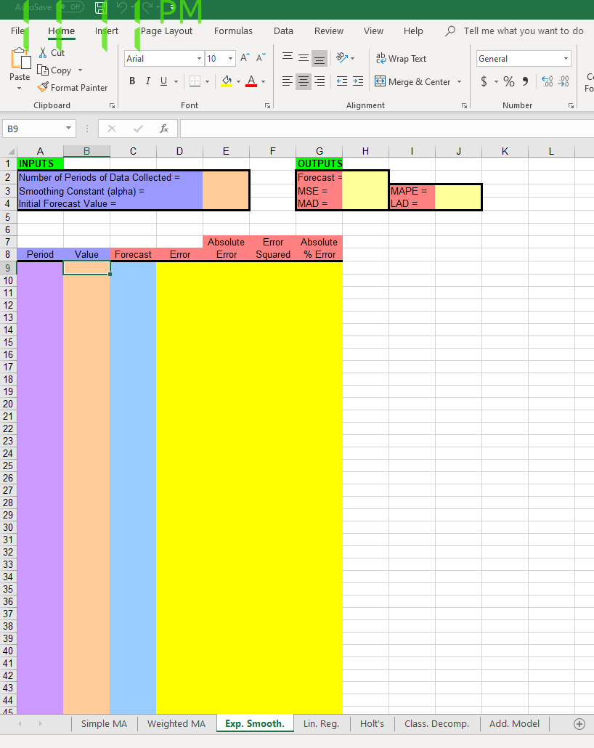Toggle underline formatting

click(163, 81)
